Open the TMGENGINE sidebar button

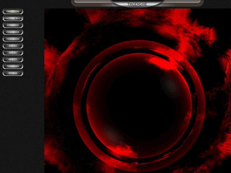(13, 11)
